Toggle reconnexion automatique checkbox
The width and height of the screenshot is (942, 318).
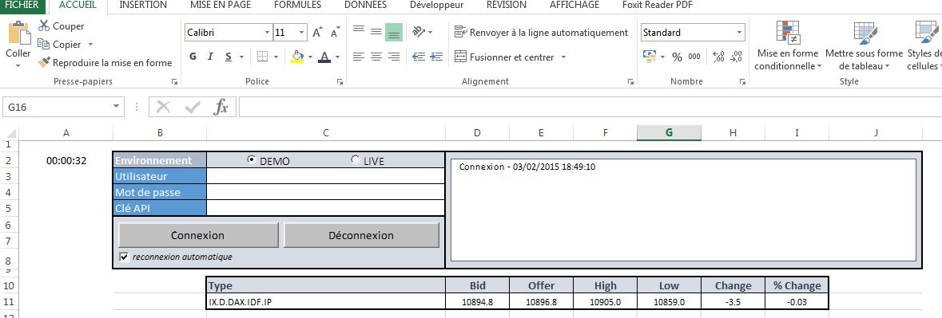(x=125, y=257)
